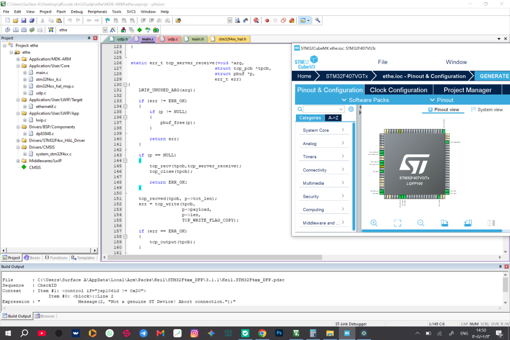The image size is (510, 340).
Task: Collapse the code fold at line 130
Action: click(125, 85)
